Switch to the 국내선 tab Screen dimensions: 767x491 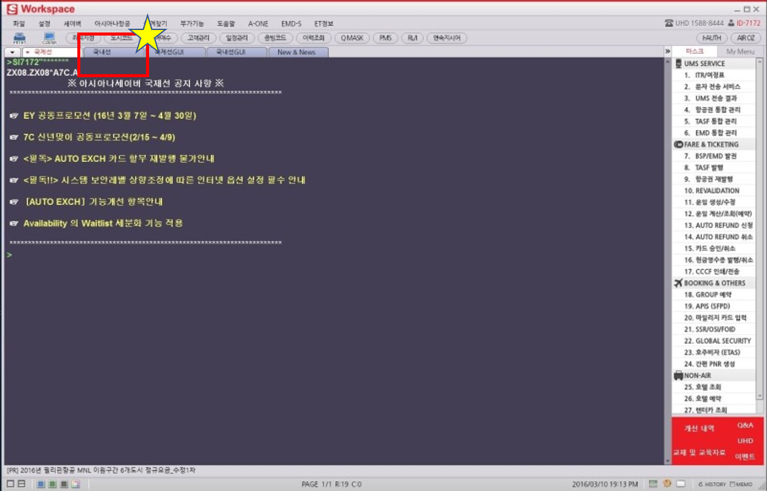pyautogui.click(x=114, y=52)
